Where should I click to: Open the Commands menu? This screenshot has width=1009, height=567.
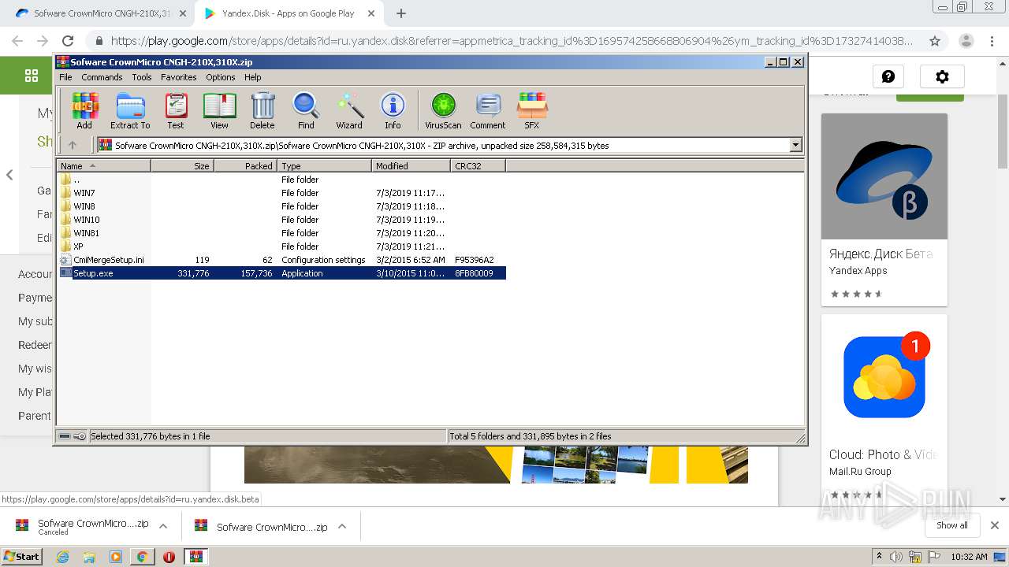pos(102,77)
